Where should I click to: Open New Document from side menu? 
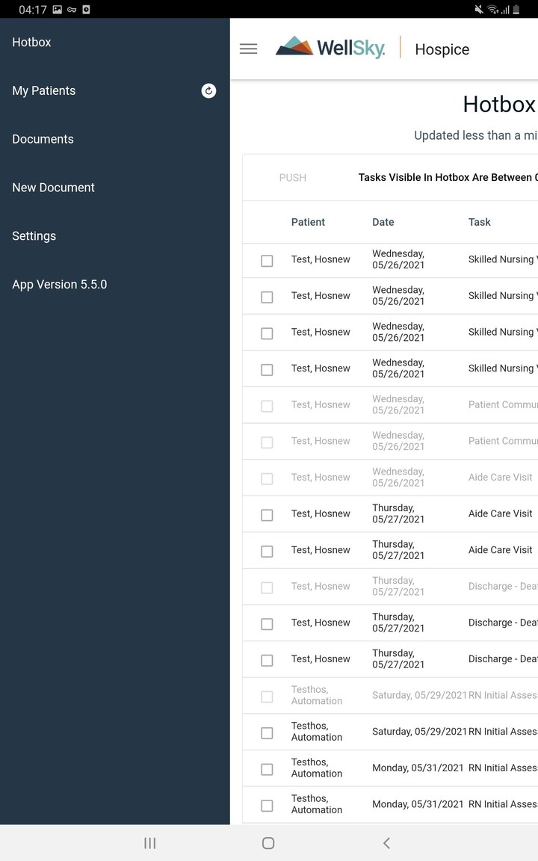53,188
